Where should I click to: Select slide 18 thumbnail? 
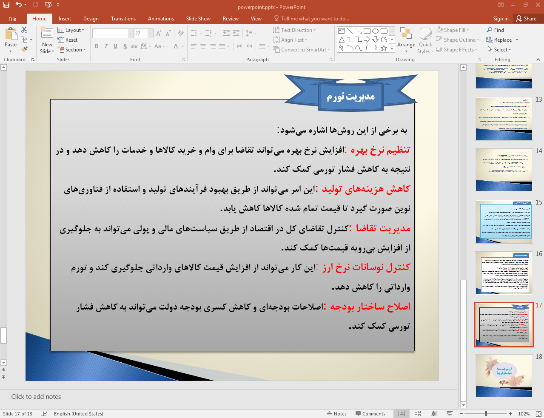point(504,376)
